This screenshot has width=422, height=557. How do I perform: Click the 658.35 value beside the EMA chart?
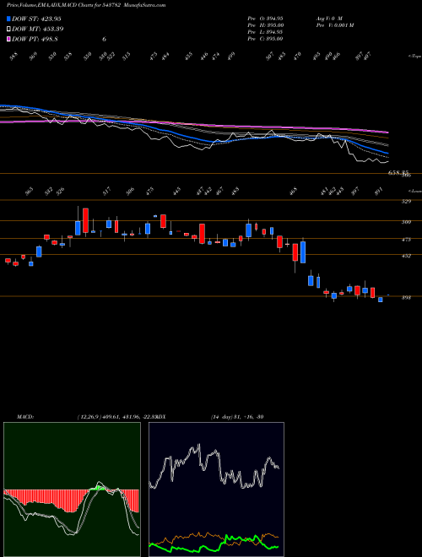398,173
